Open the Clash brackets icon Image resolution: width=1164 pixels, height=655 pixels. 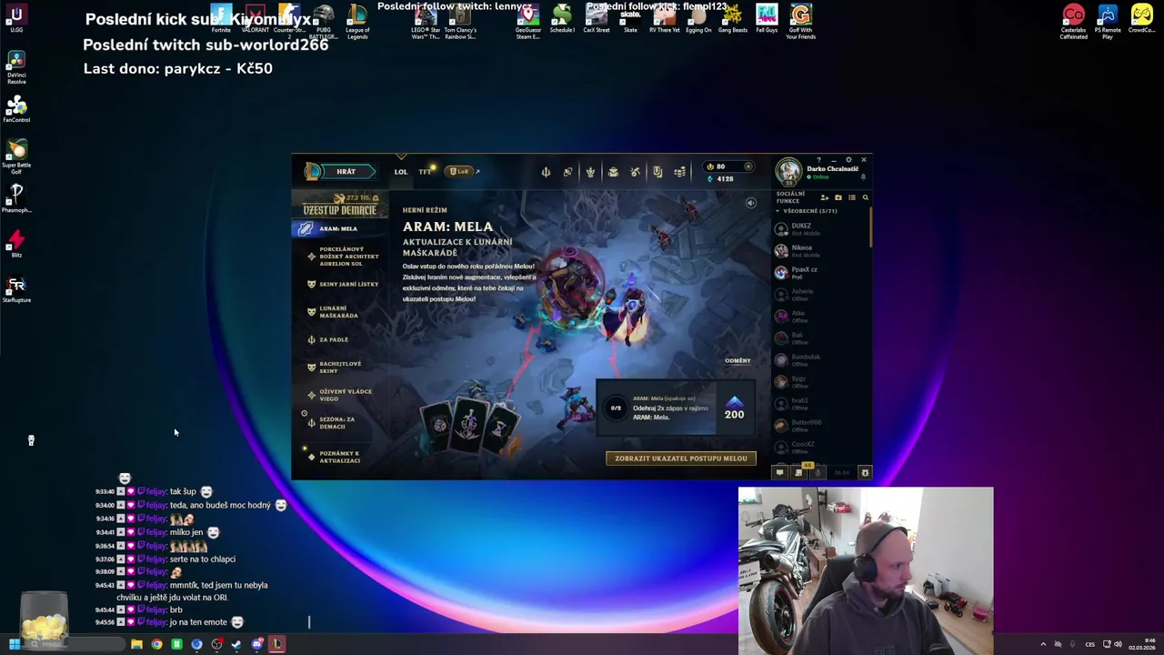(x=567, y=172)
